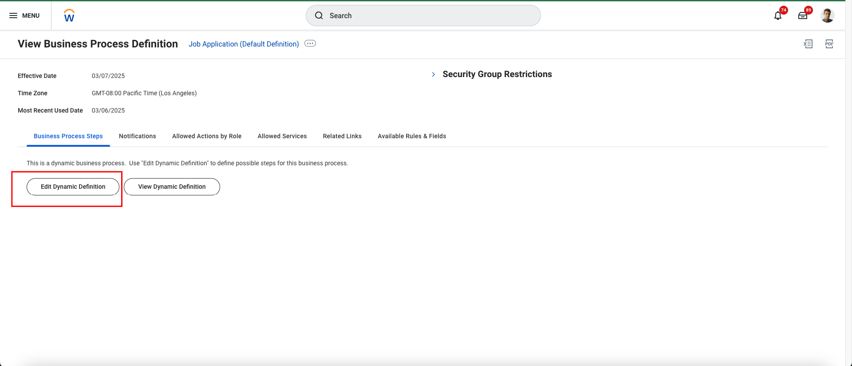Click the Workday logo home icon

click(69, 16)
